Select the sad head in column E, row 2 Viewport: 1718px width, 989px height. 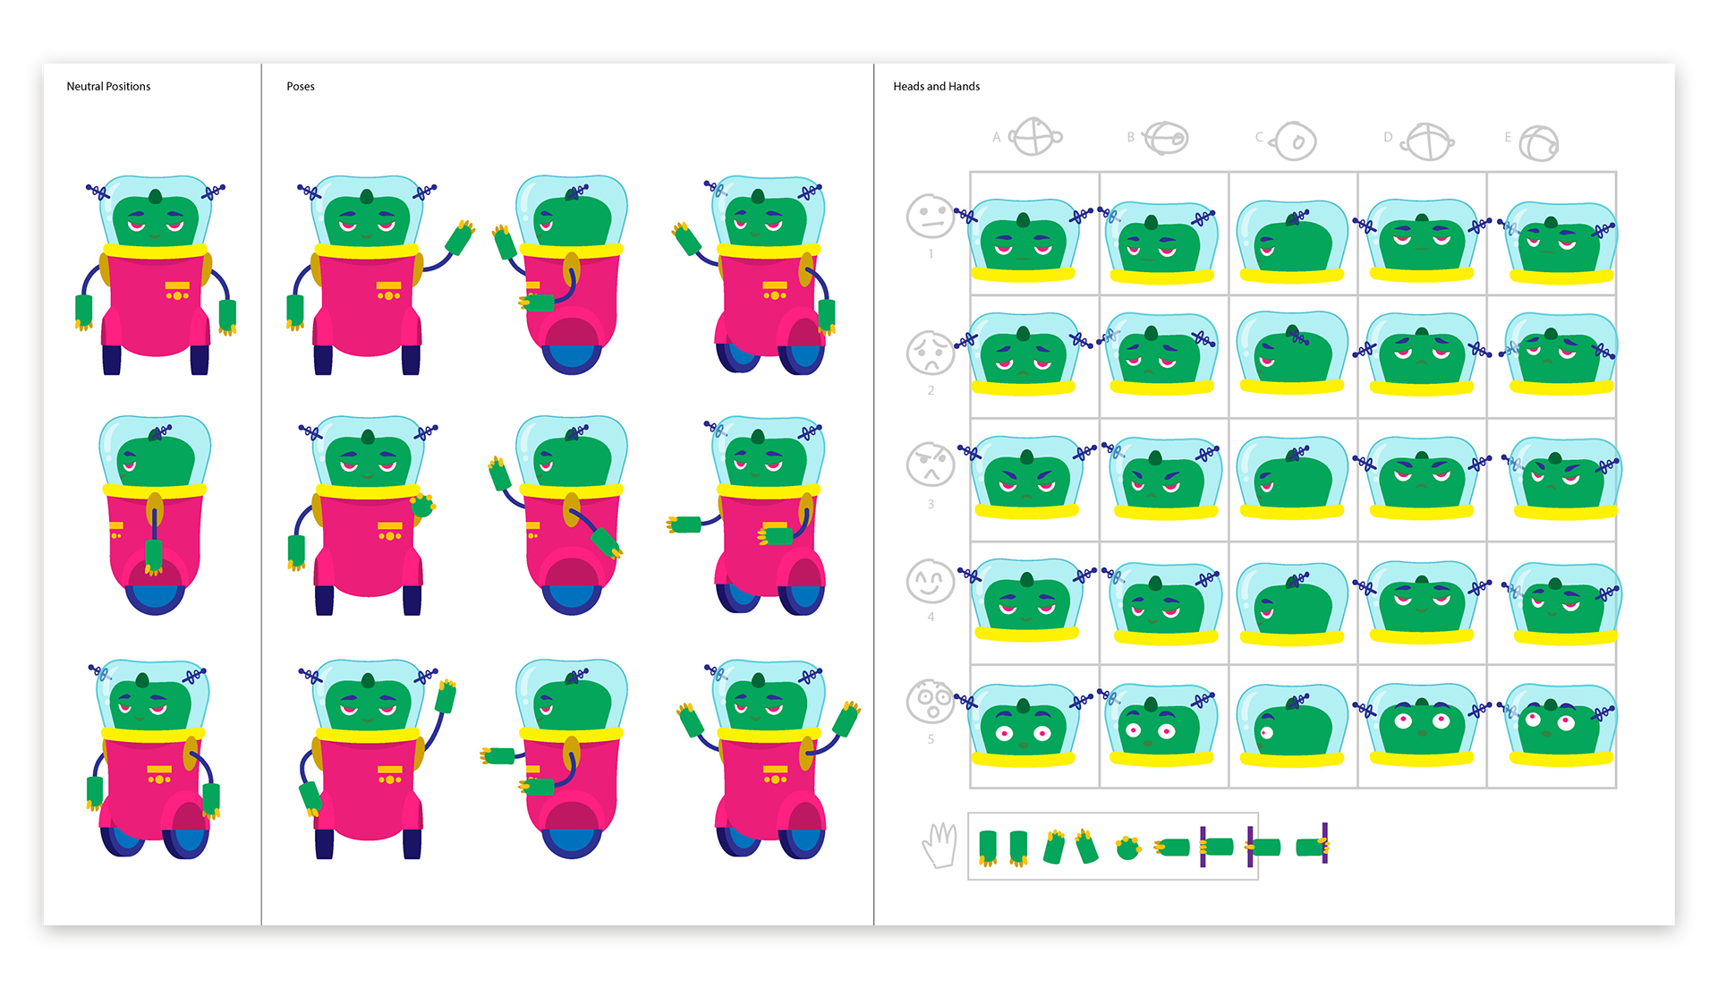[x=1560, y=354]
